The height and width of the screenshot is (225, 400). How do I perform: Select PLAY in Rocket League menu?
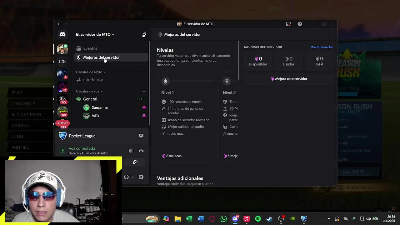point(17,93)
